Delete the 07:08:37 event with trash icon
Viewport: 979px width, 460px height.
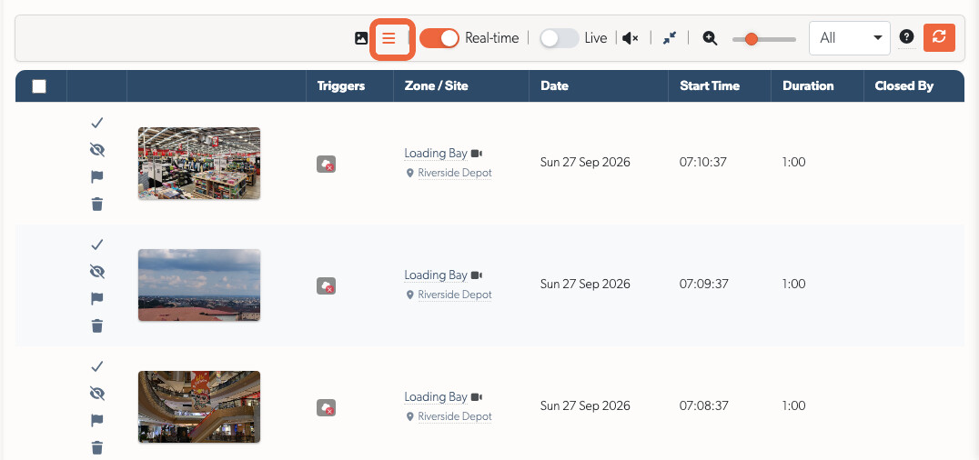pyautogui.click(x=96, y=447)
